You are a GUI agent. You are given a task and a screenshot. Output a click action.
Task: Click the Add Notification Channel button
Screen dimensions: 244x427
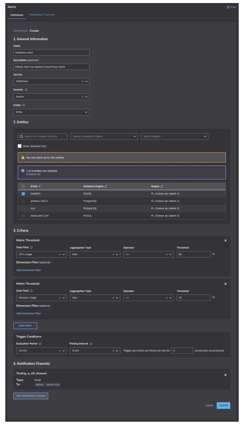[31, 396]
